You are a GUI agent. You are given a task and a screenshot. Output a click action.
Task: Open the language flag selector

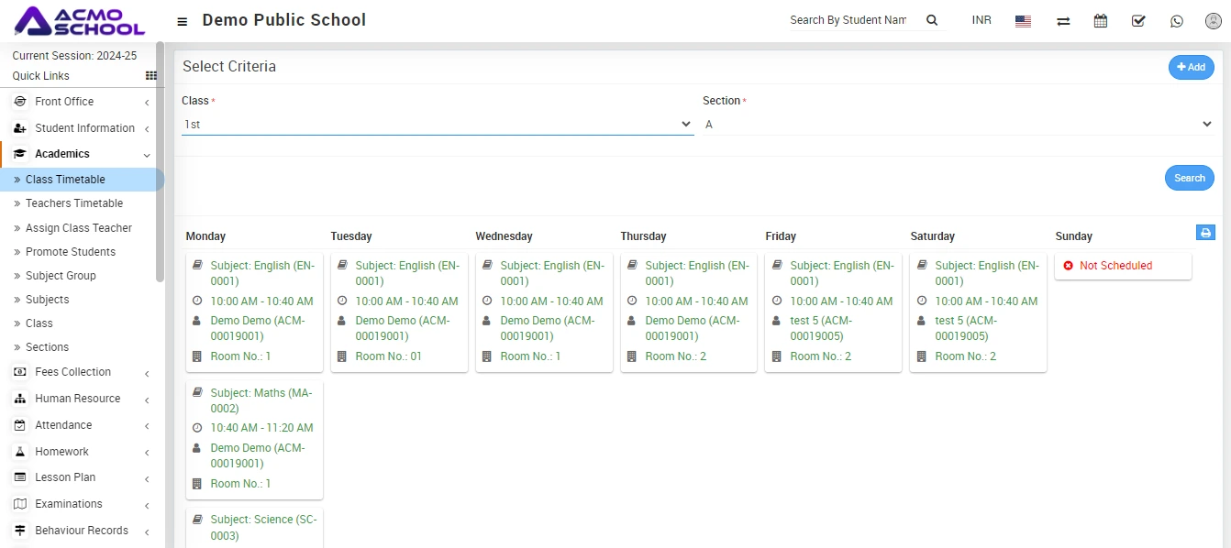tap(1023, 21)
